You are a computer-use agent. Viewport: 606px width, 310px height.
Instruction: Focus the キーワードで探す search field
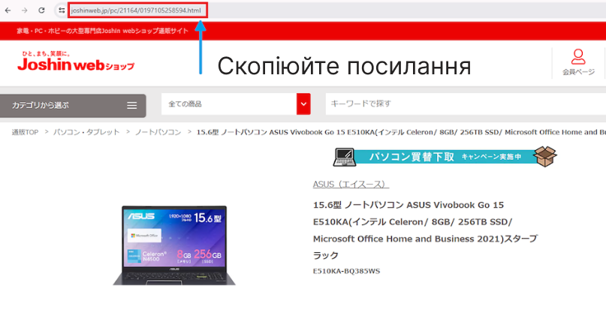tap(466, 104)
